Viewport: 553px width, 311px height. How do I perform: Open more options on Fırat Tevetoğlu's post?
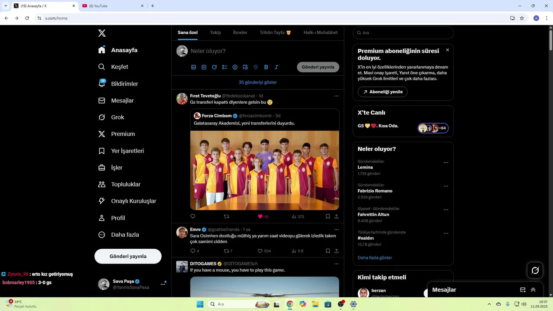pos(337,96)
